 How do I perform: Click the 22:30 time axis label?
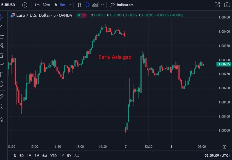pyautogui.click(x=148, y=147)
